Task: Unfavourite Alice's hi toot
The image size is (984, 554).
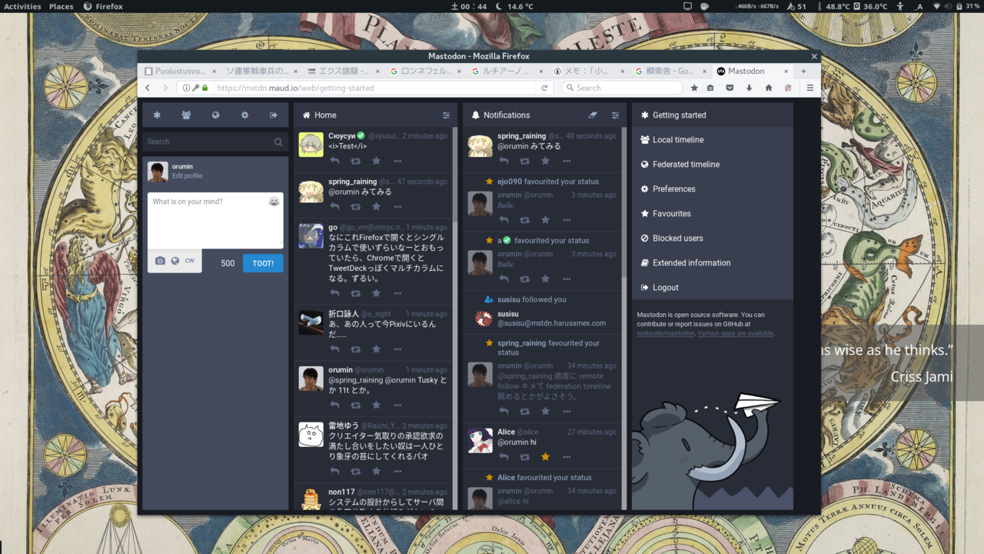Action: pos(545,457)
